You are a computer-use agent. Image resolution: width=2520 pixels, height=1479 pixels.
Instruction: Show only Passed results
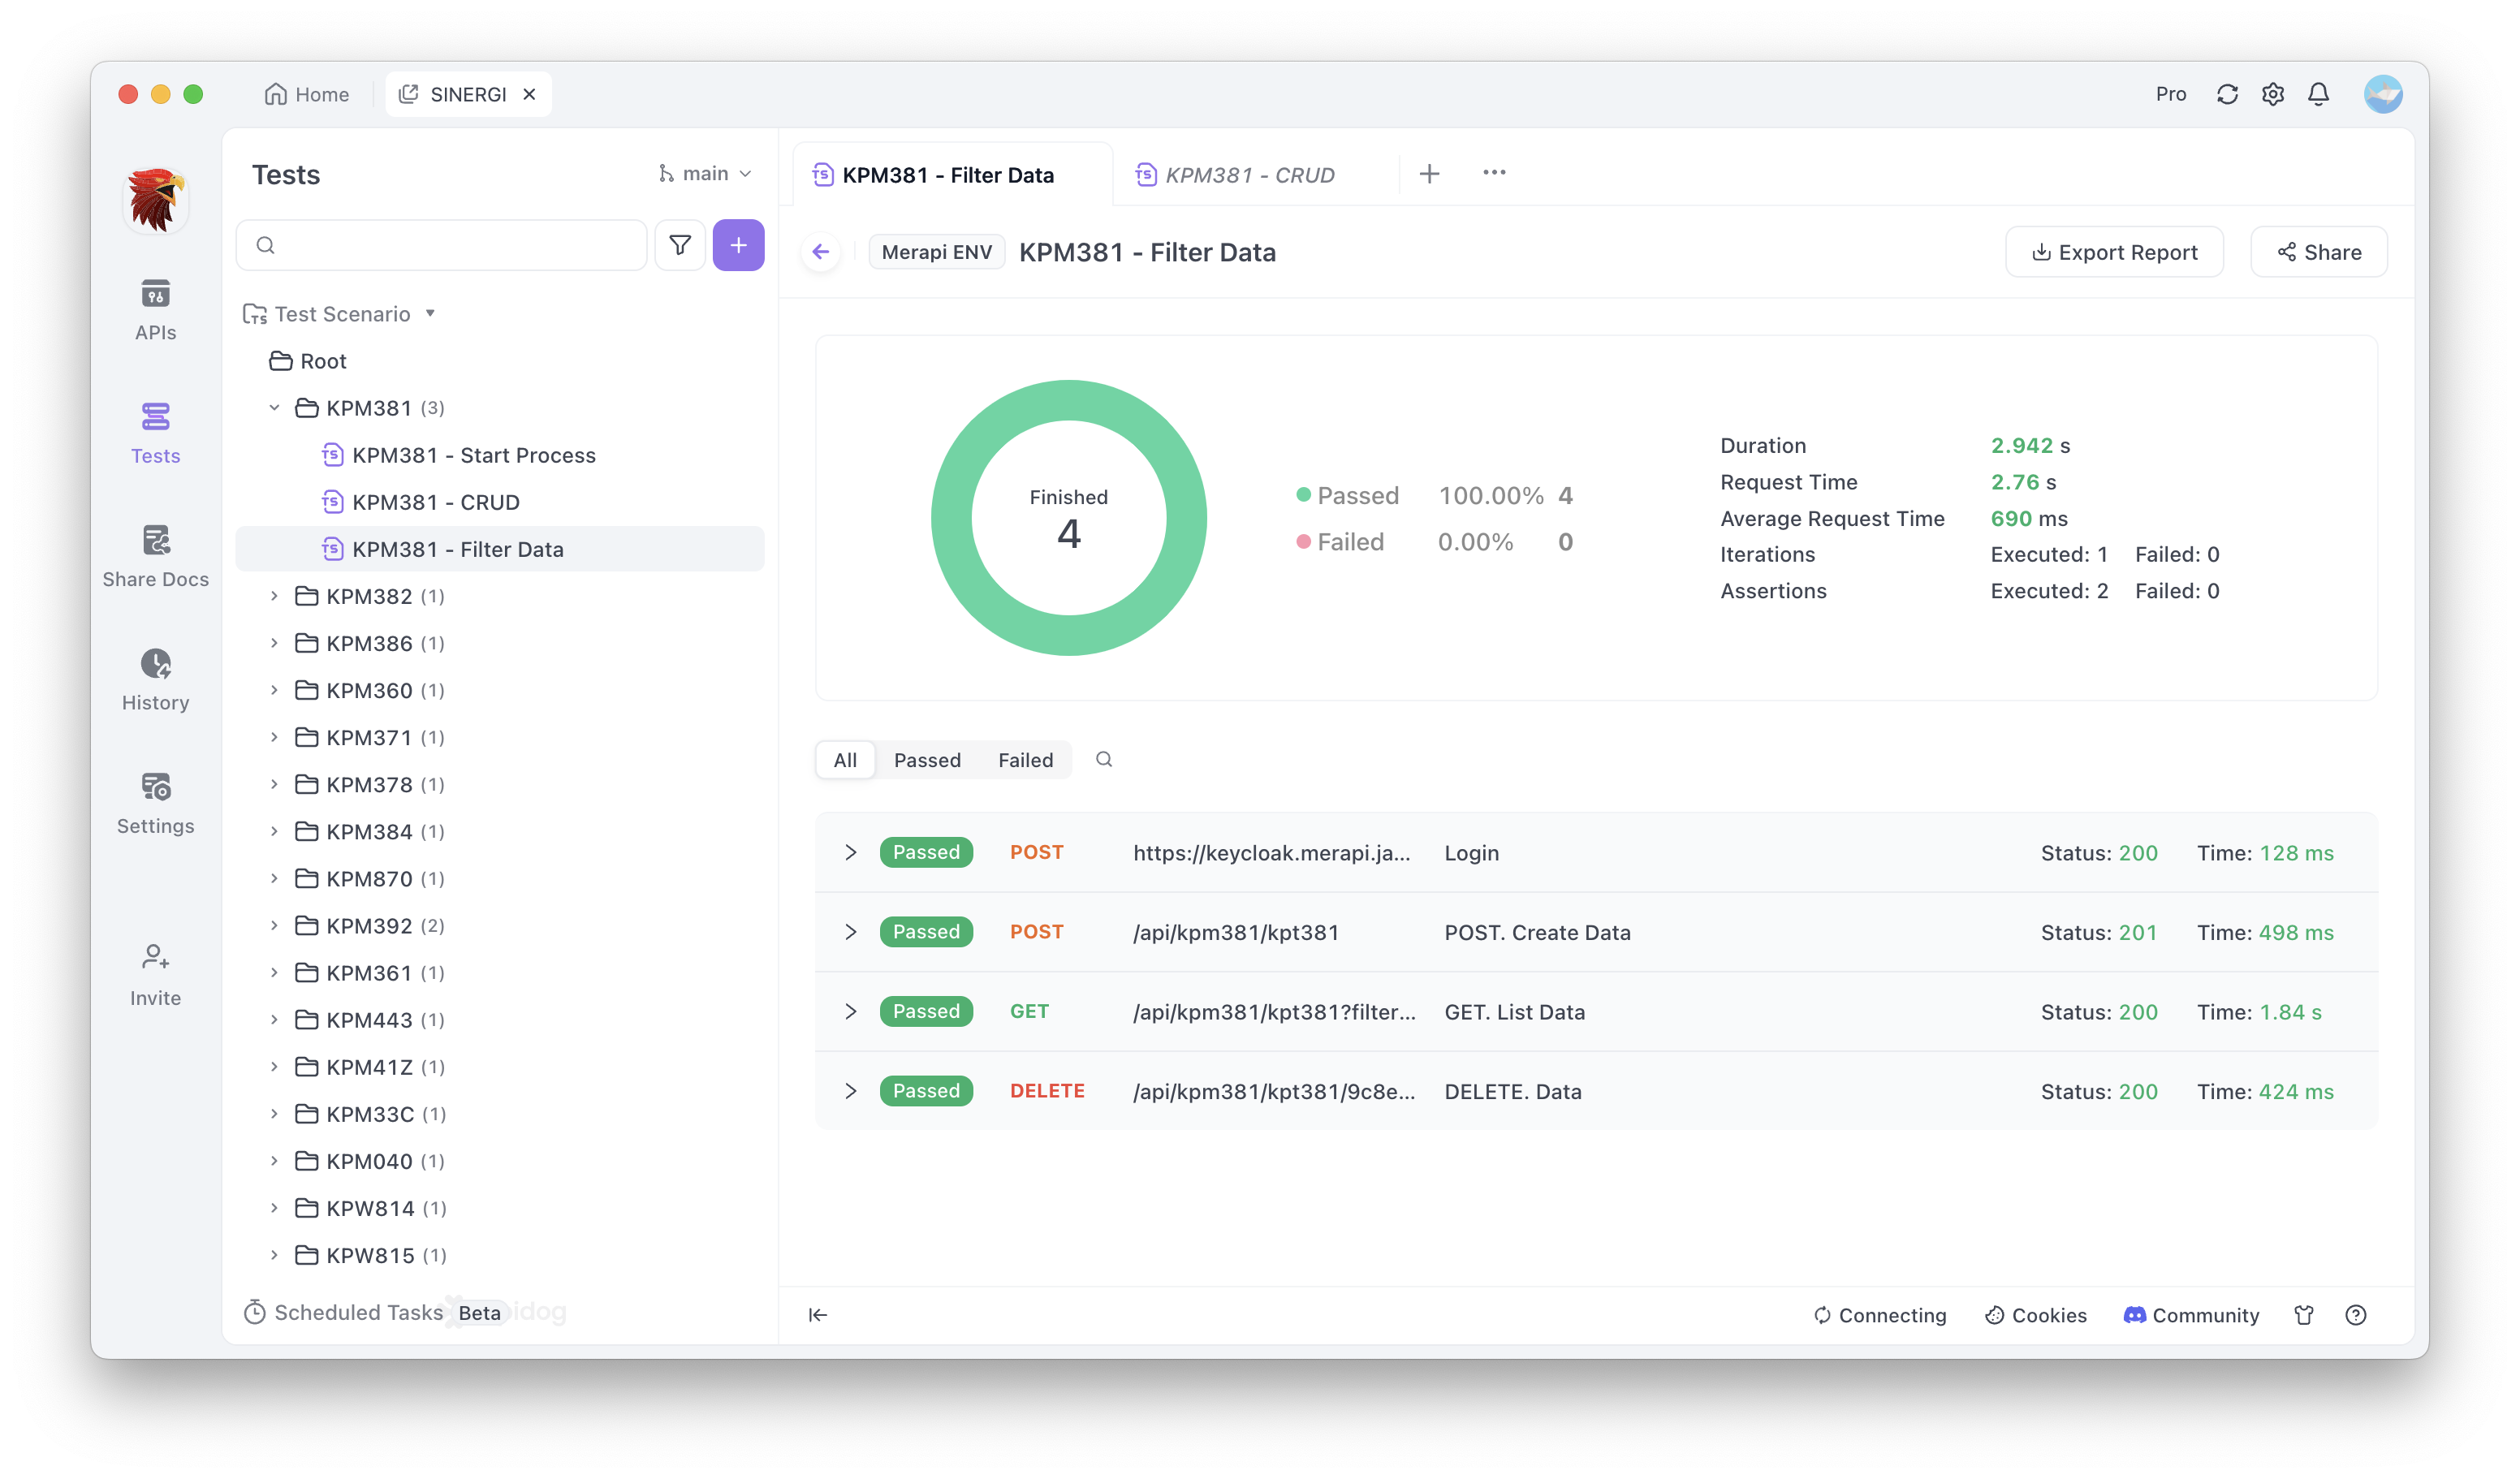coord(927,760)
